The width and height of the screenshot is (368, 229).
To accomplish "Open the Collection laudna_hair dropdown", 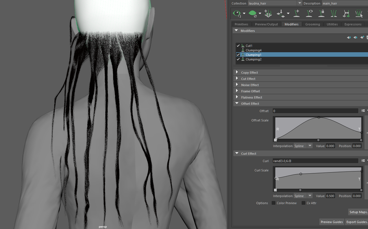I will click(300, 3).
